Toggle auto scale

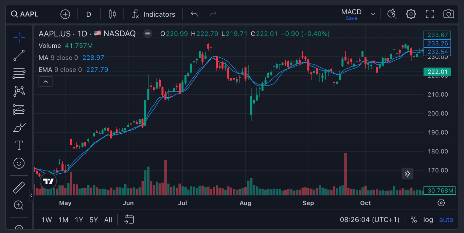click(x=446, y=220)
